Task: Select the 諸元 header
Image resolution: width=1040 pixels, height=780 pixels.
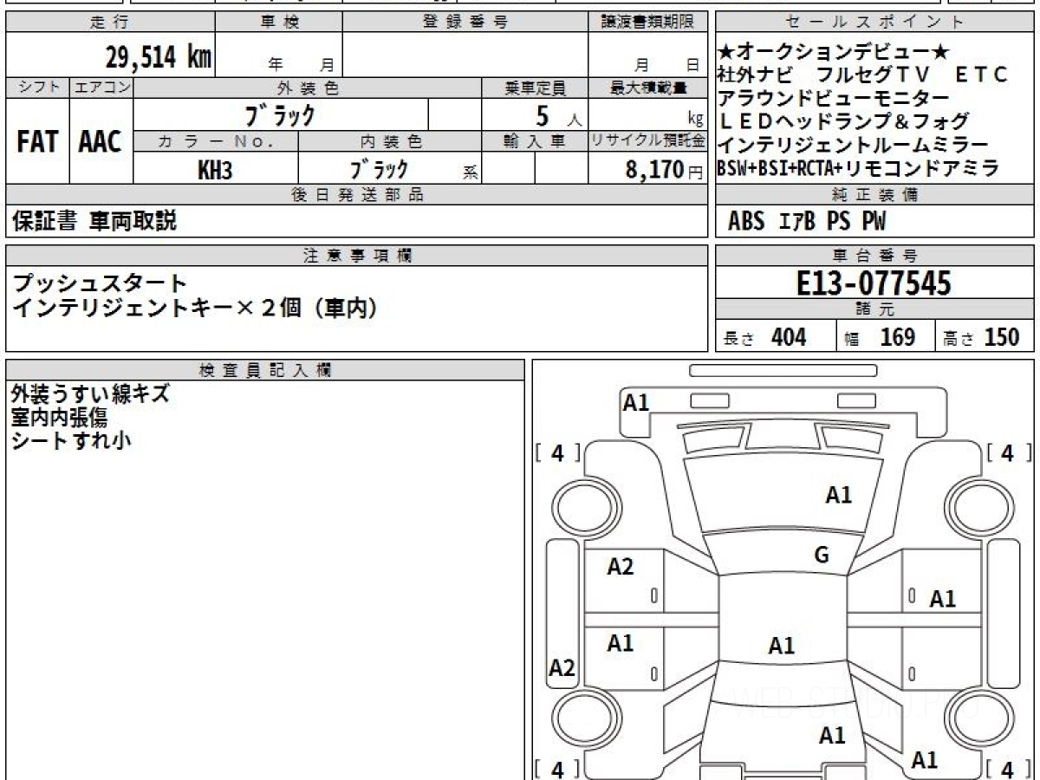Action: (875, 309)
